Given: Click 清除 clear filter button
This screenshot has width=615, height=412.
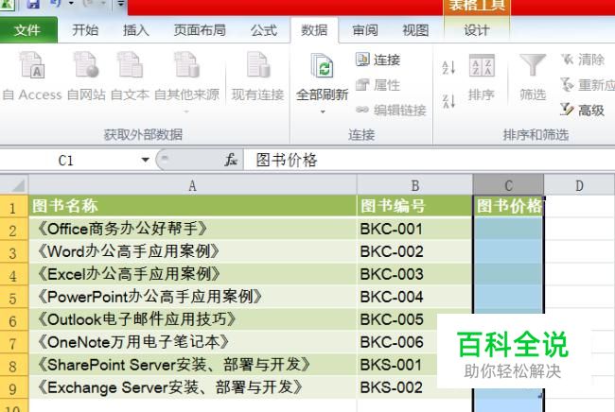Looking at the screenshot, I should click(583, 60).
